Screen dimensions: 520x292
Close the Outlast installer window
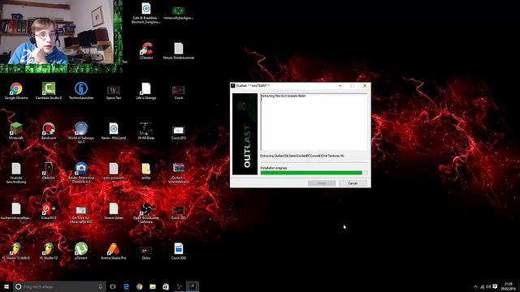coord(365,86)
